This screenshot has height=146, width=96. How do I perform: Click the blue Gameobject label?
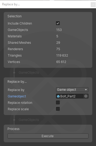[17, 96]
